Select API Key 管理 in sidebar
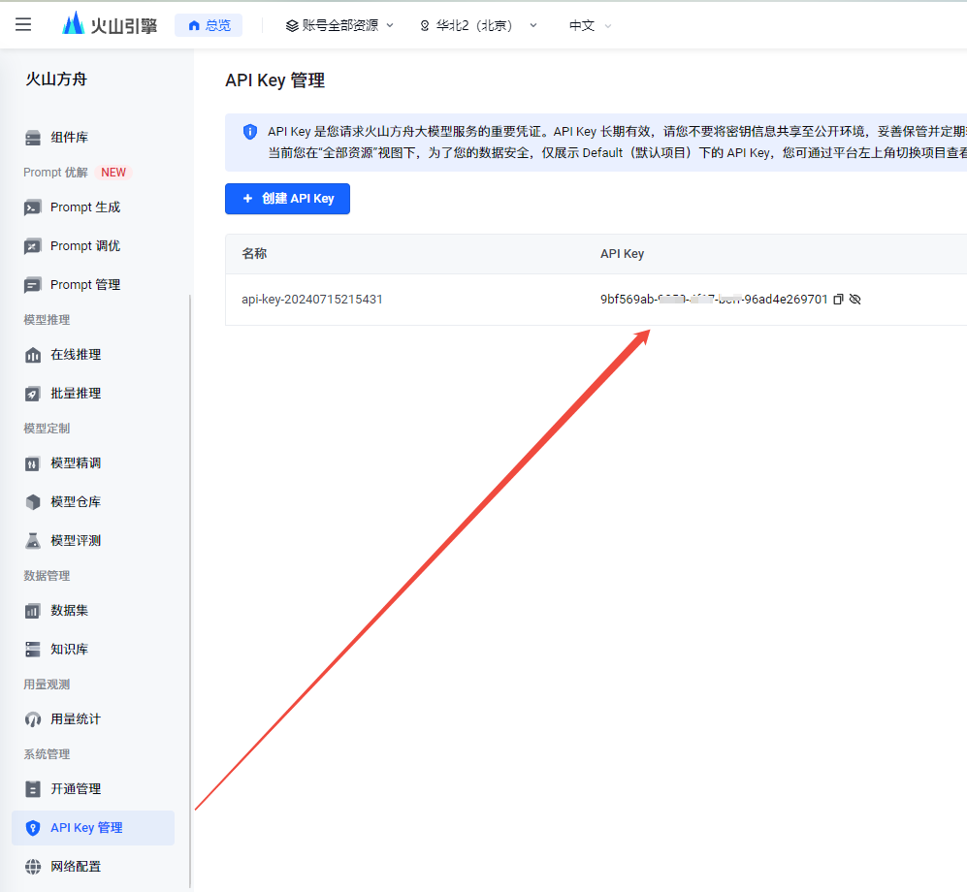Viewport: 967px width, 892px height. pos(93,828)
